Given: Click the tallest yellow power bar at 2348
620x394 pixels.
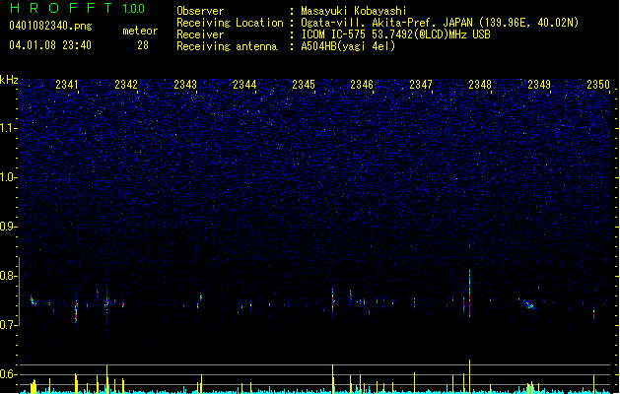Looking at the screenshot, I should [x=469, y=376].
